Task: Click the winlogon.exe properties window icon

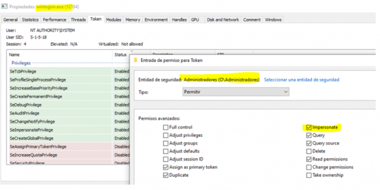Action: tap(4, 7)
